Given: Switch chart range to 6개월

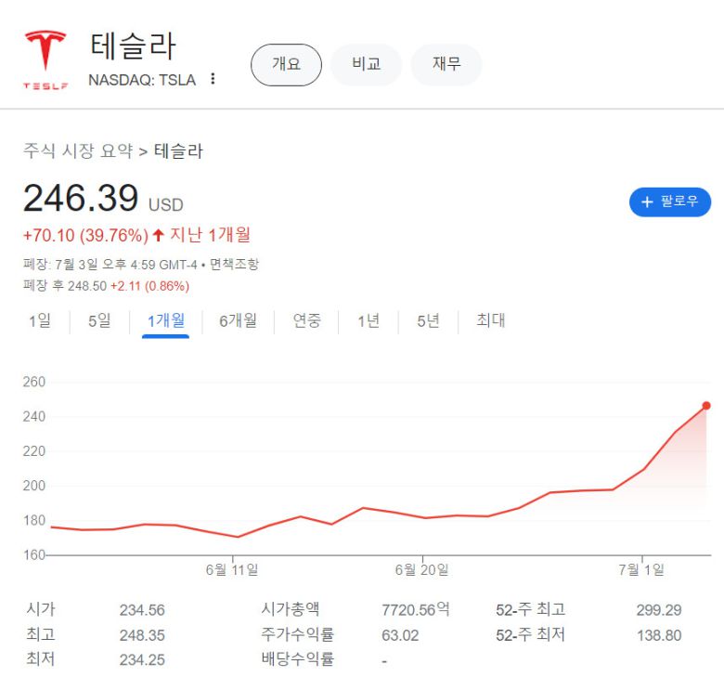Looking at the screenshot, I should pos(238,320).
